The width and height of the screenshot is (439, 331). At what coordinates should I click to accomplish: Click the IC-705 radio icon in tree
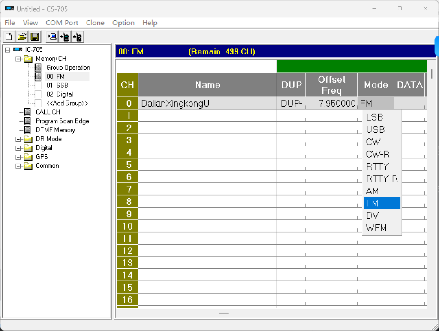coord(18,50)
